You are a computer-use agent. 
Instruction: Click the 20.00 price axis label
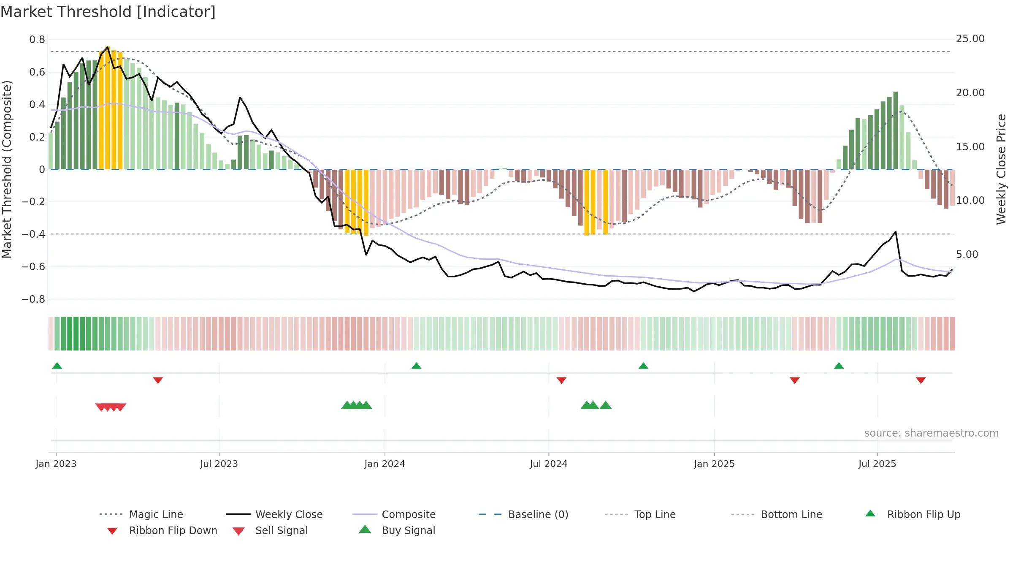(x=970, y=93)
